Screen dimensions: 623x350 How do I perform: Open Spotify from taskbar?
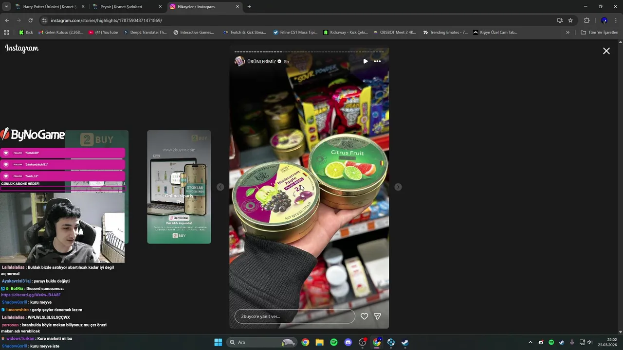334,342
